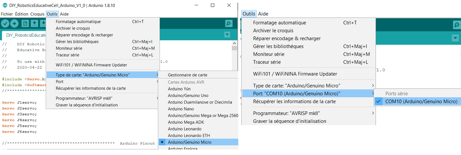
Task: Click the "Servo J6servo;" code line
Action: pos(19,132)
